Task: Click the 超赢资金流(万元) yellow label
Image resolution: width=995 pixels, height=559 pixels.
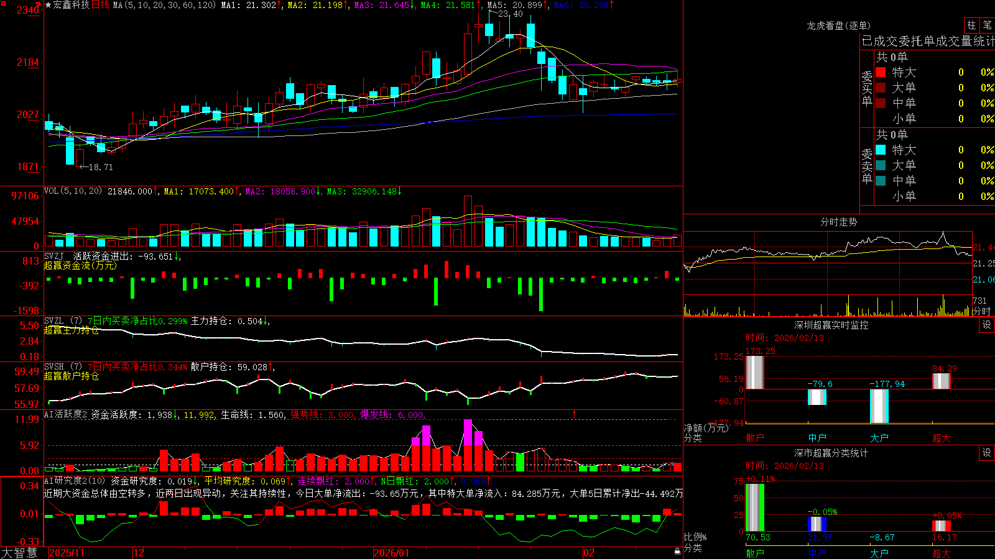Action: point(80,265)
